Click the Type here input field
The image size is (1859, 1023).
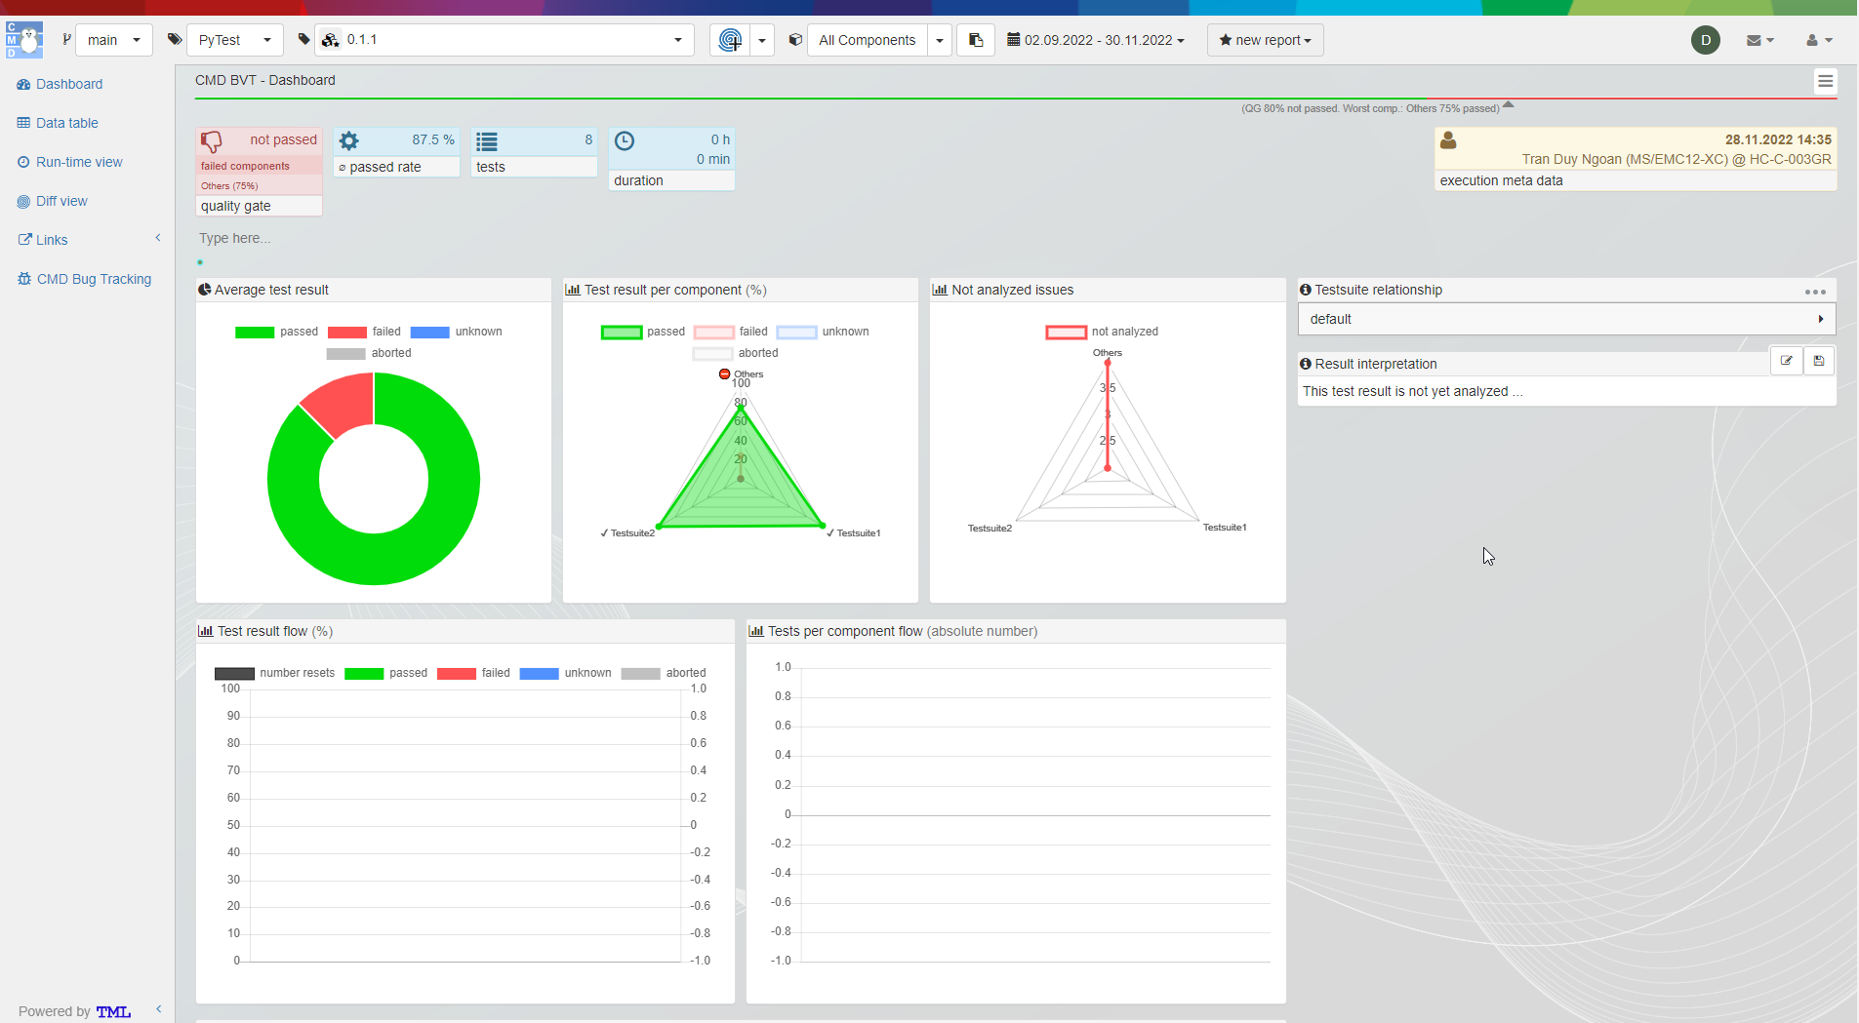point(234,238)
